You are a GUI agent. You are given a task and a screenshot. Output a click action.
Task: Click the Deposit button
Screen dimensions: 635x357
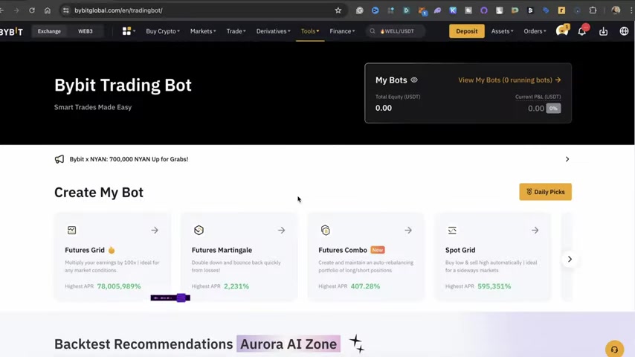point(466,31)
